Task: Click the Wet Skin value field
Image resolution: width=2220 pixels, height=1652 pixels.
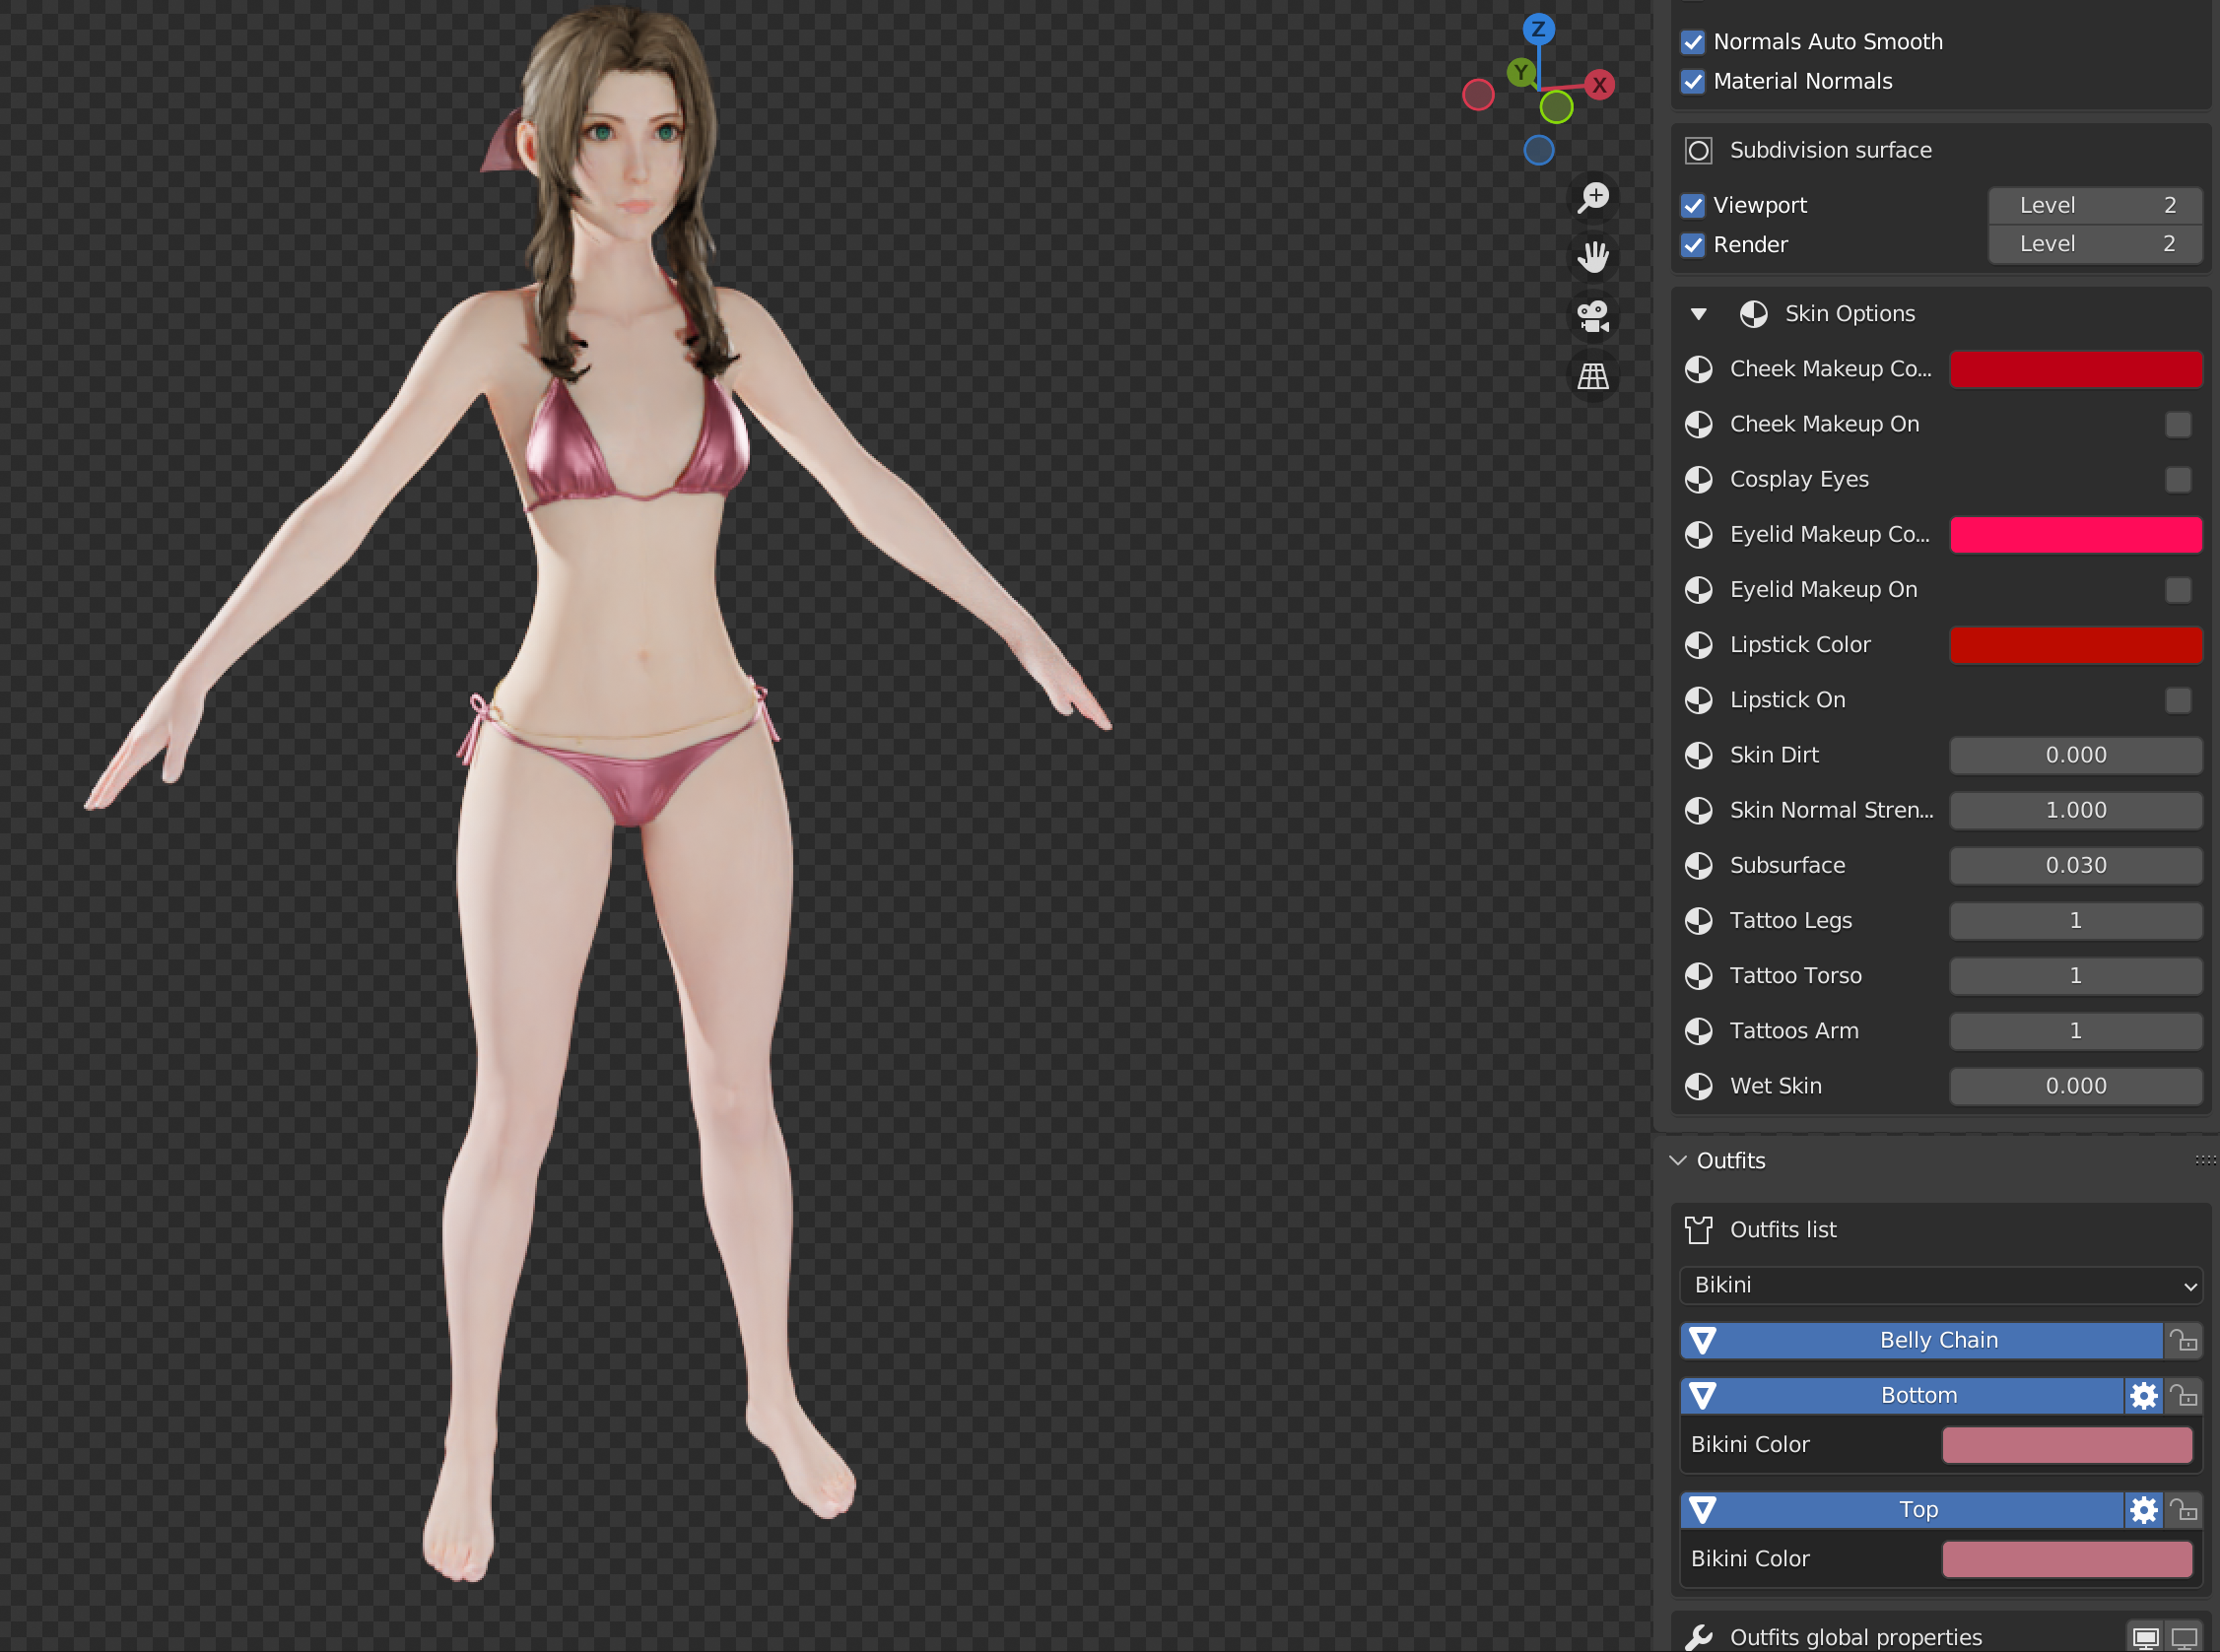Action: [2076, 1085]
